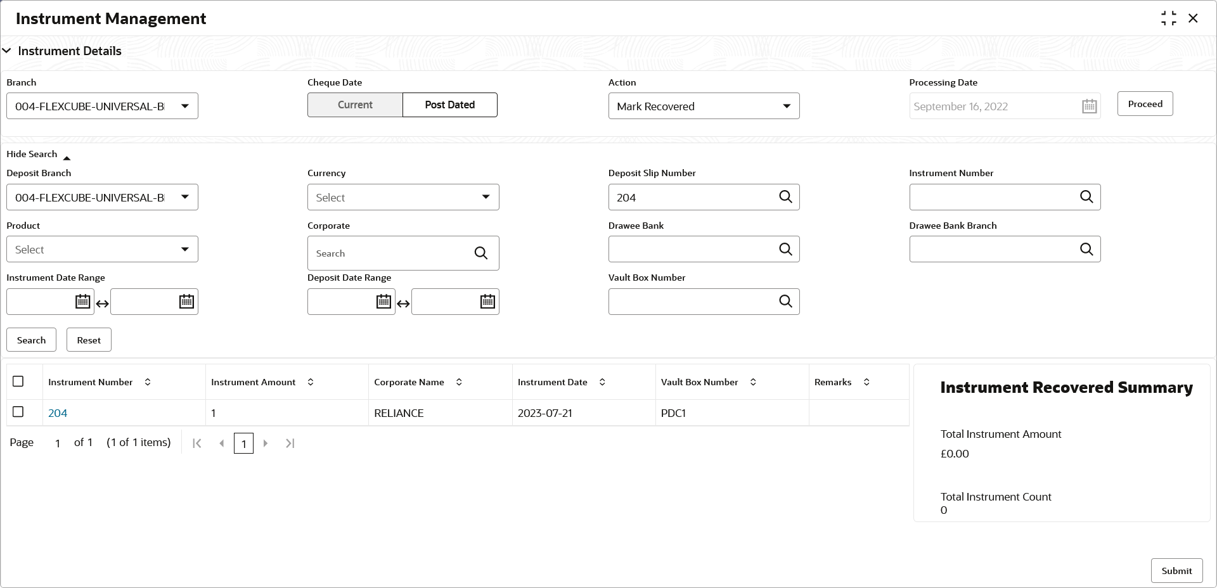This screenshot has width=1217, height=588.
Task: Click Drawee Bank Branch search icon
Action: [1086, 249]
